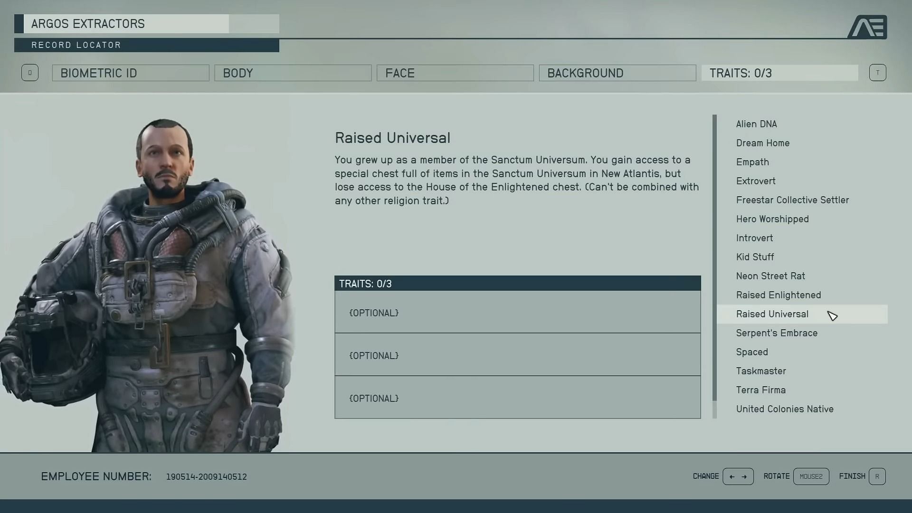
Task: Select the Serpent's Embrace trait
Action: [x=777, y=332]
